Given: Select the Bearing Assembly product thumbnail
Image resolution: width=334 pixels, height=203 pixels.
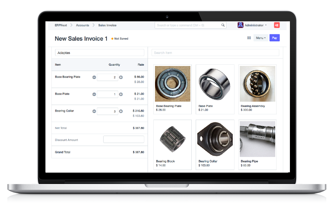Looking at the screenshot, I should [258, 84].
